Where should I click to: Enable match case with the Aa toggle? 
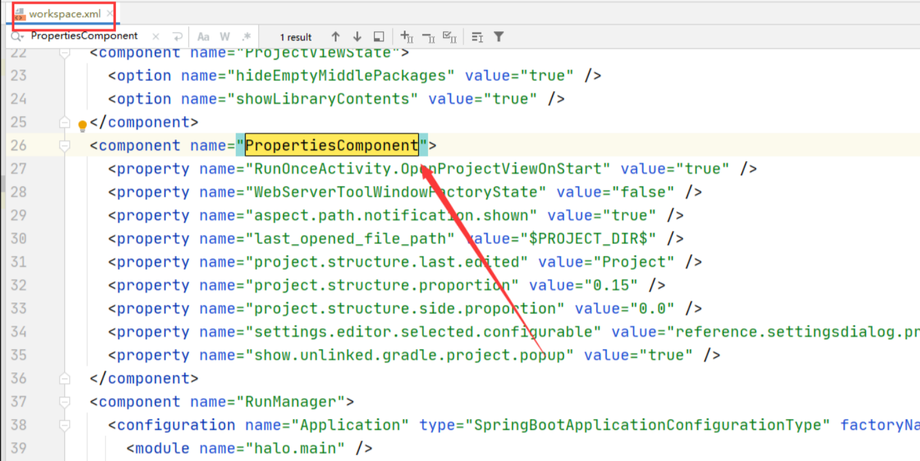point(203,37)
